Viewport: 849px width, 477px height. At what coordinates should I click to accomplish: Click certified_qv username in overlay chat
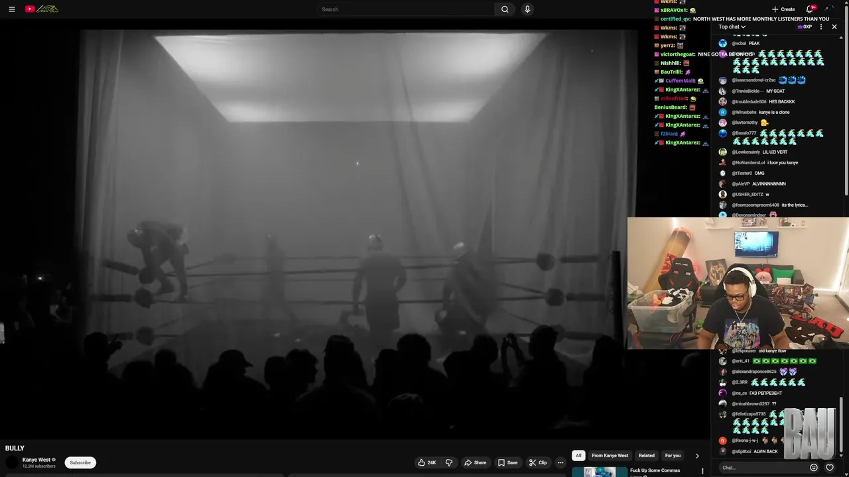675,19
